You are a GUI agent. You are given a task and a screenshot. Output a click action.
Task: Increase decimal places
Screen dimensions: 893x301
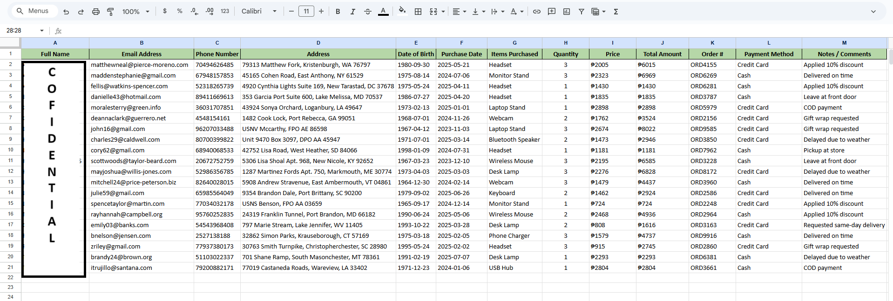(x=210, y=11)
